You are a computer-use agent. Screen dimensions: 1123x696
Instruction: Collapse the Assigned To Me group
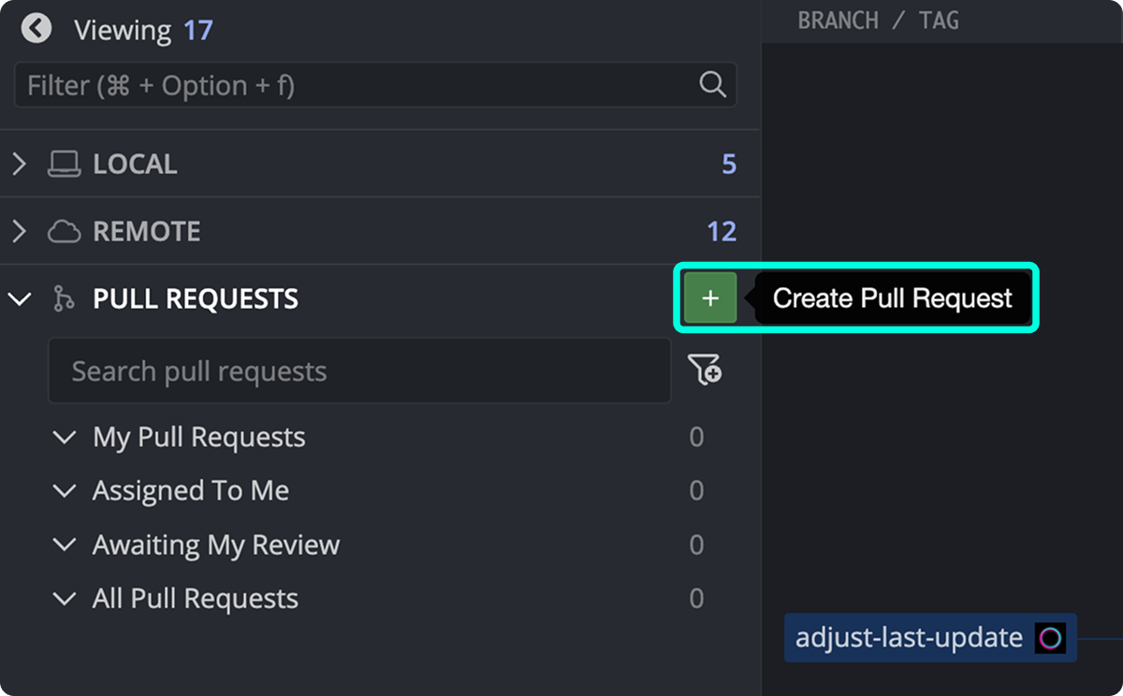[x=64, y=490]
